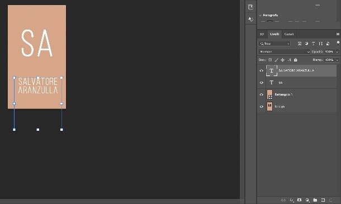This screenshot has height=204, width=341.
Task: Open the blending mode dropdown
Action: pos(284,51)
